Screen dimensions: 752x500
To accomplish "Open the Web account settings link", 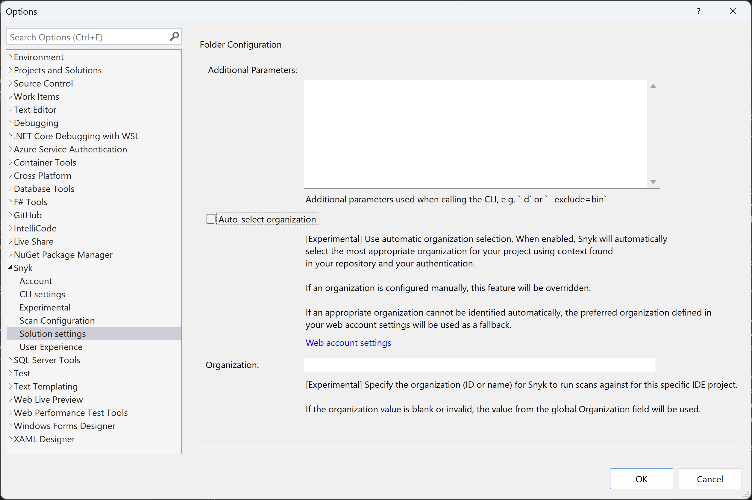I will 348,343.
